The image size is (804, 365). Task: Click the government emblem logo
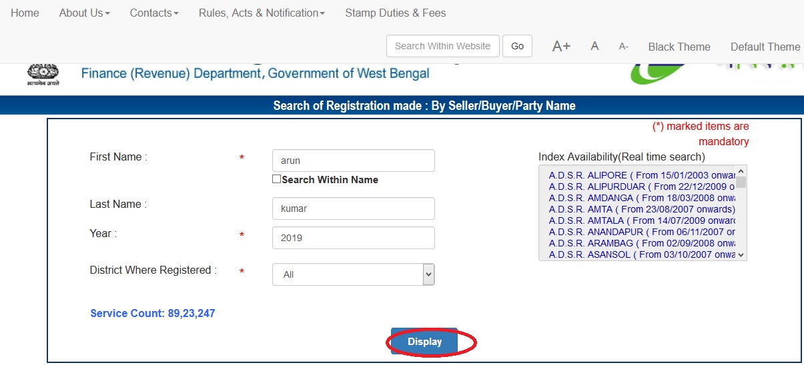(x=43, y=73)
